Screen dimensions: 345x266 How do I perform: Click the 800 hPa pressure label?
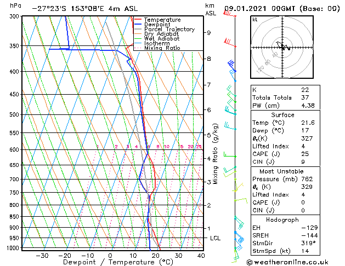coord(15,205)
